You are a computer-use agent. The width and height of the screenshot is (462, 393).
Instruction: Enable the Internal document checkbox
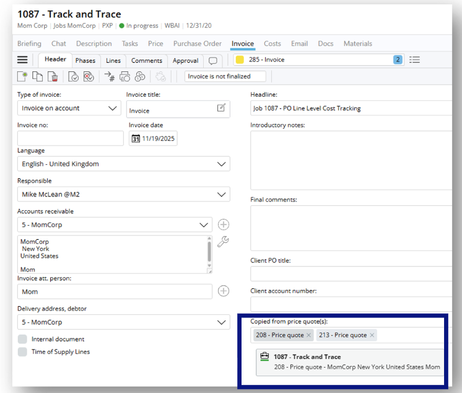(22, 339)
